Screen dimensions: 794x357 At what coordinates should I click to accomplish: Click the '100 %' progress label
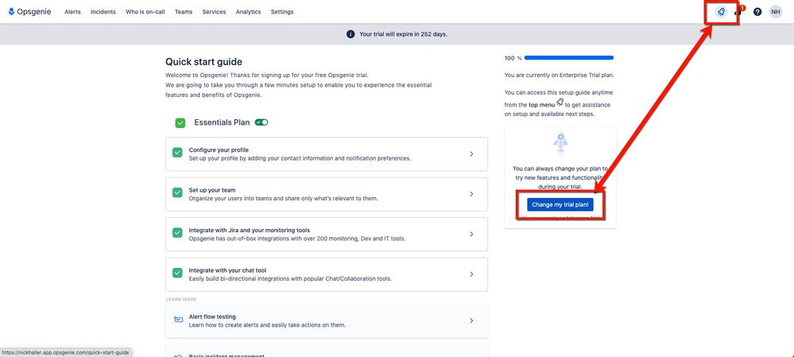[513, 58]
